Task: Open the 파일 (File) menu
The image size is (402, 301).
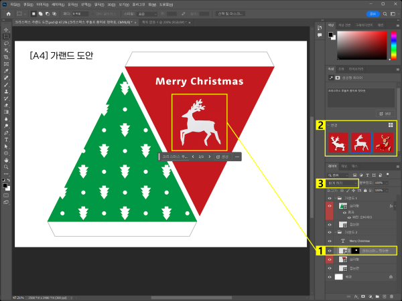Action: 15,5
